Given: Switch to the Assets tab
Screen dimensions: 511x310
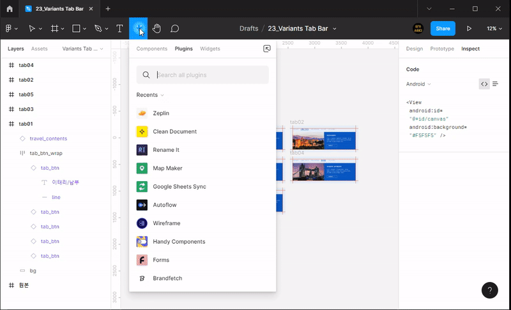Looking at the screenshot, I should [x=40, y=48].
